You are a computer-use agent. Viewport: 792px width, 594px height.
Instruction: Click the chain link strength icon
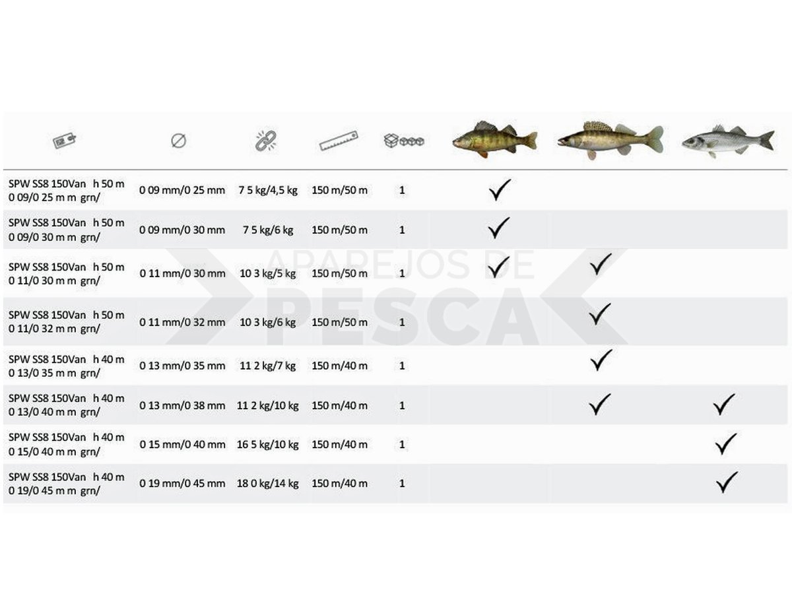266,140
